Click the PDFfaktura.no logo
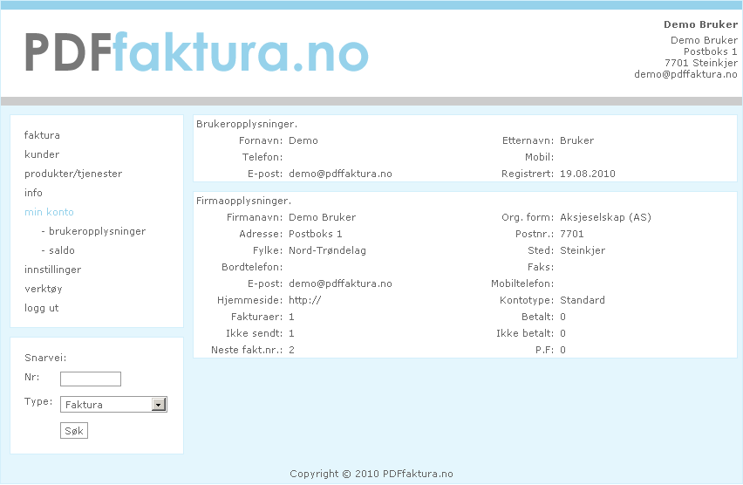Image resolution: width=743 pixels, height=485 pixels. pyautogui.click(x=196, y=52)
